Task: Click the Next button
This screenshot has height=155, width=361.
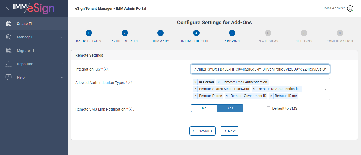Action: pos(229,131)
